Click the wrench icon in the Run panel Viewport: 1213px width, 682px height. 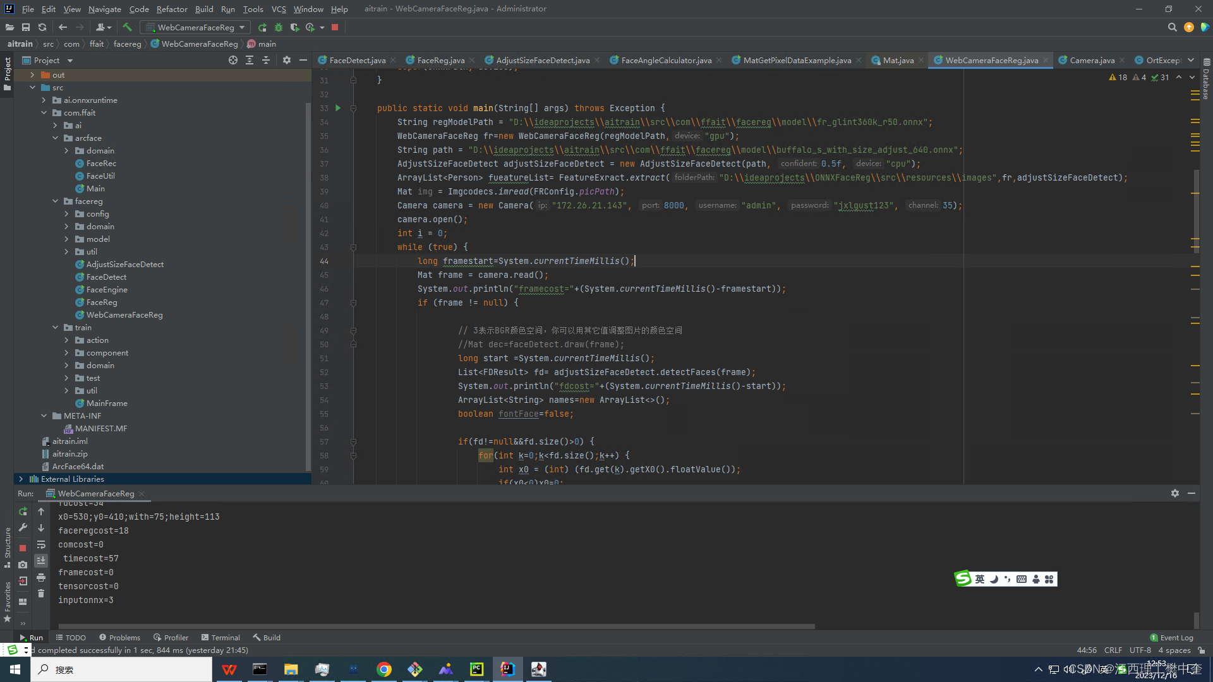(x=23, y=527)
